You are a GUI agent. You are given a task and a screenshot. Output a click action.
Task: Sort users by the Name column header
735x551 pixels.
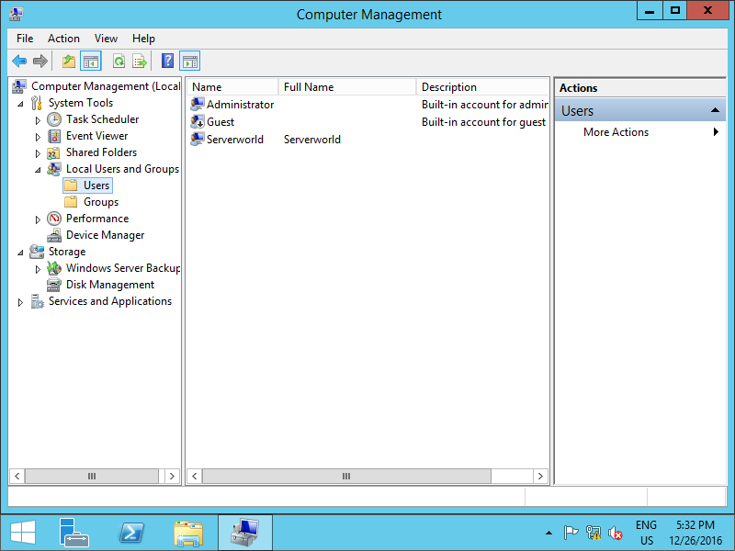point(232,87)
